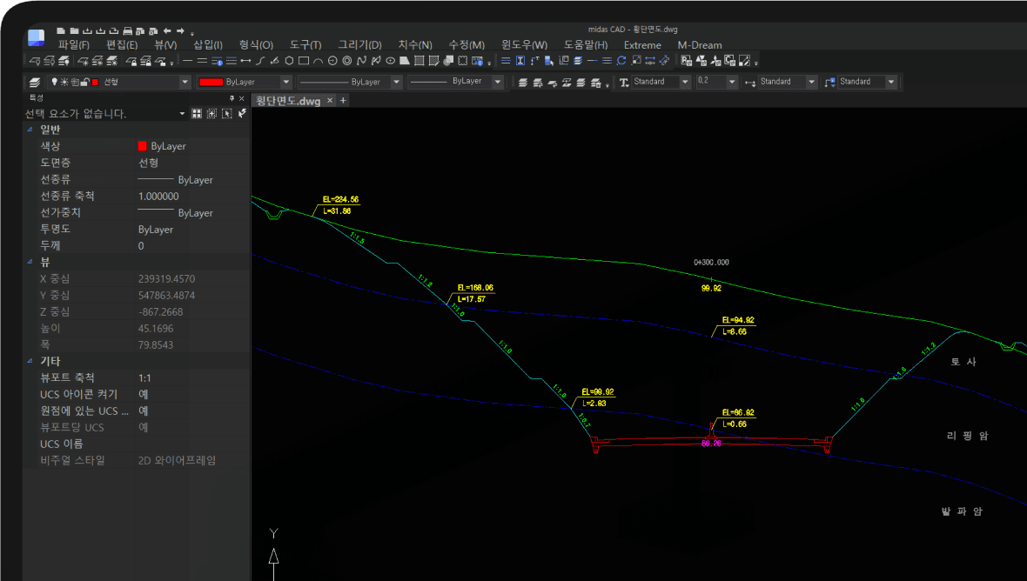
Task: Open the dimension style Standard dropdown
Action: point(811,82)
